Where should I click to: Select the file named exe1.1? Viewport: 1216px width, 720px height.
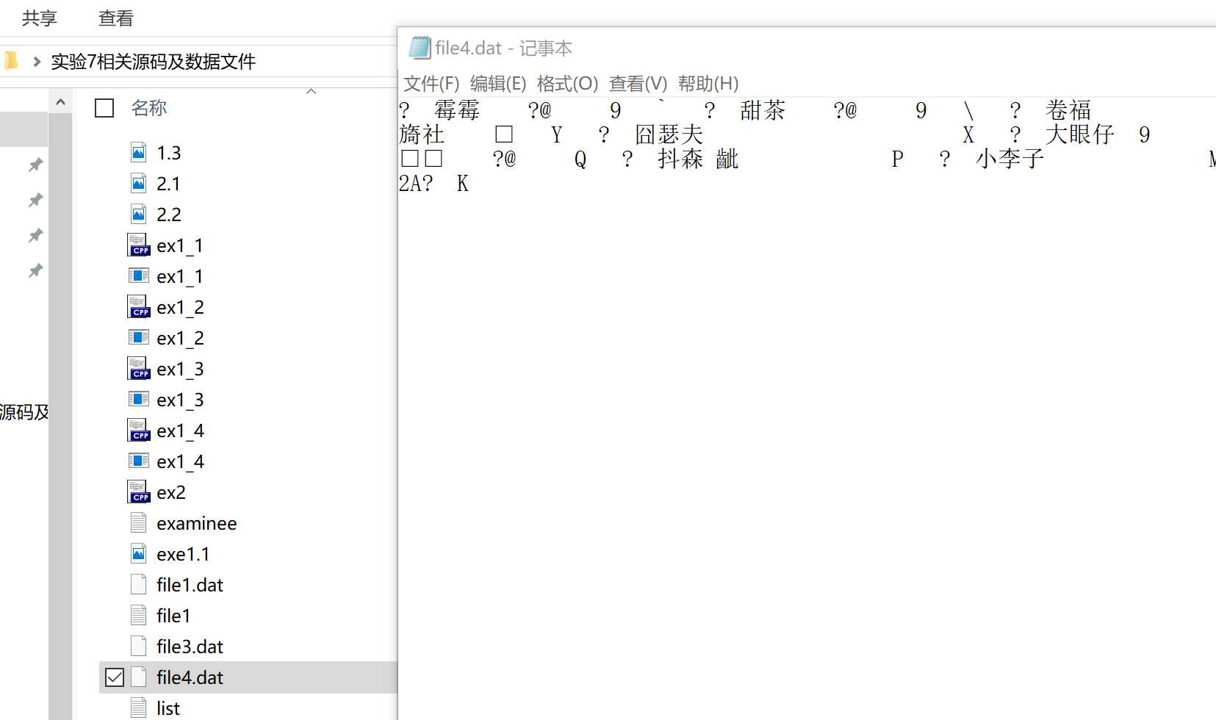183,554
